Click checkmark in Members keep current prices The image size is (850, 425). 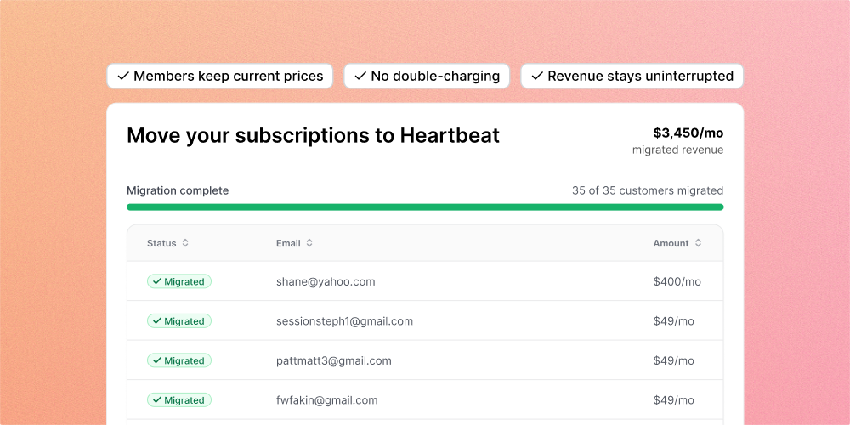123,76
